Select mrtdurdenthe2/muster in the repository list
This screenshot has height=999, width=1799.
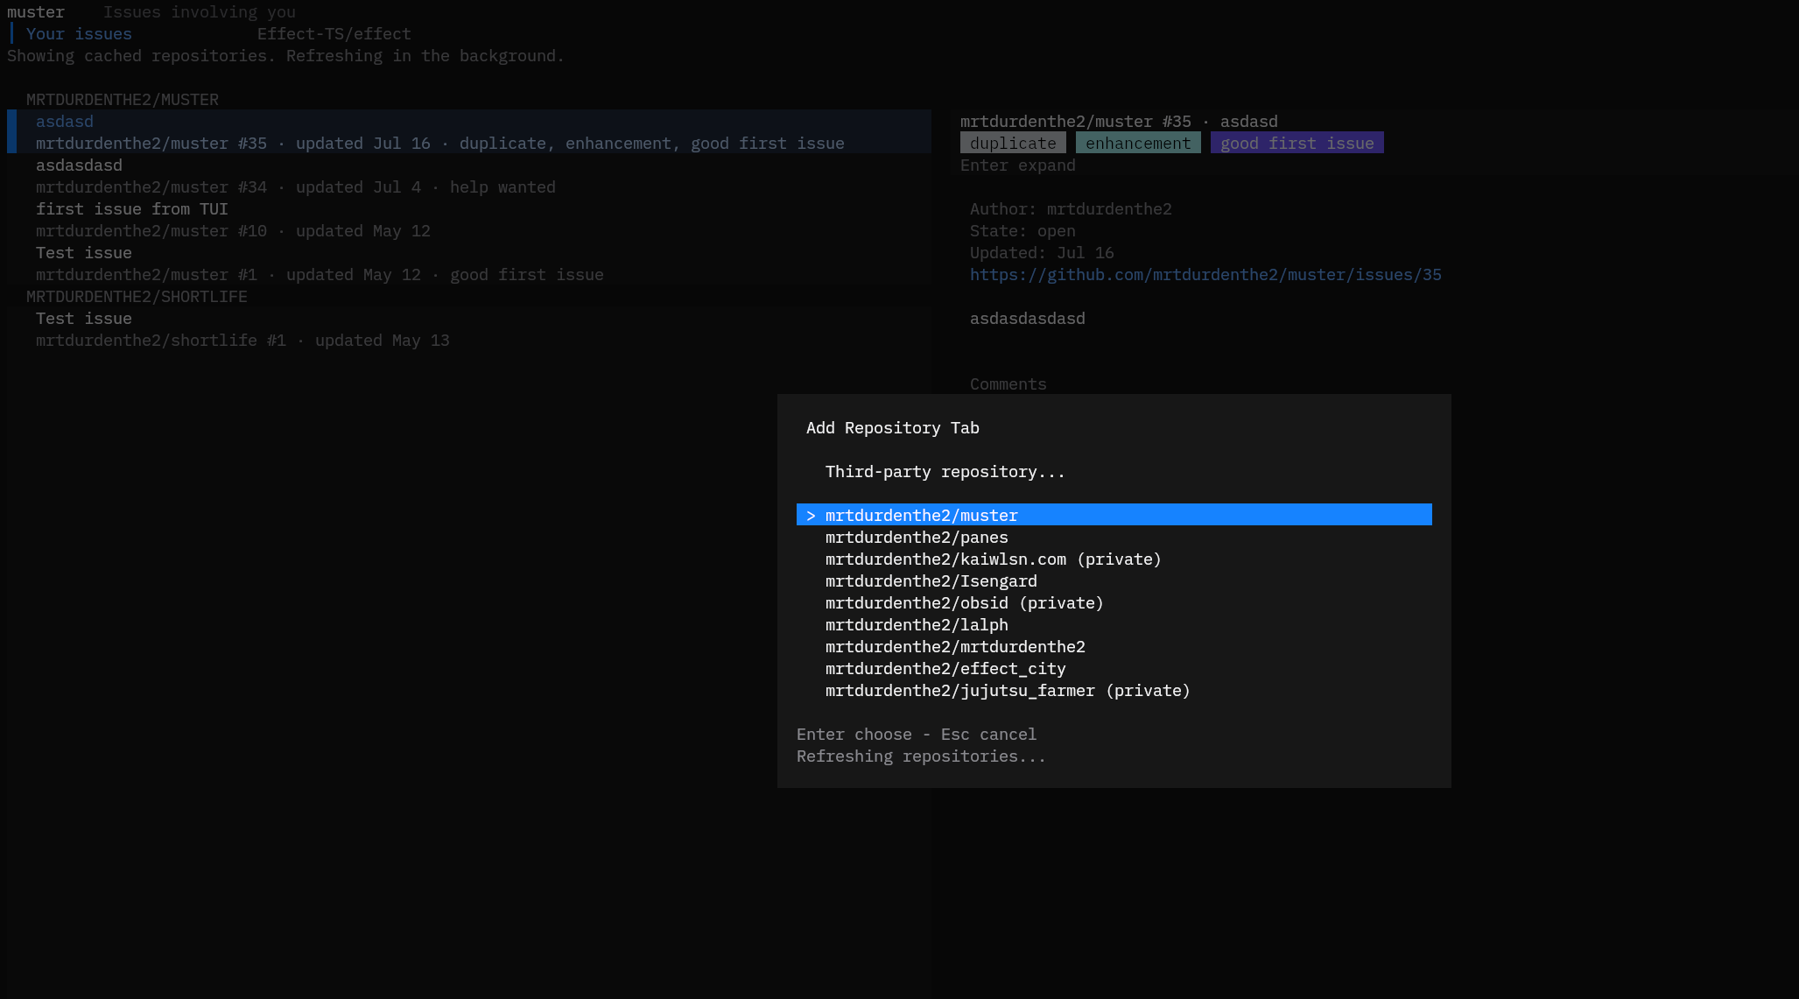click(1114, 515)
